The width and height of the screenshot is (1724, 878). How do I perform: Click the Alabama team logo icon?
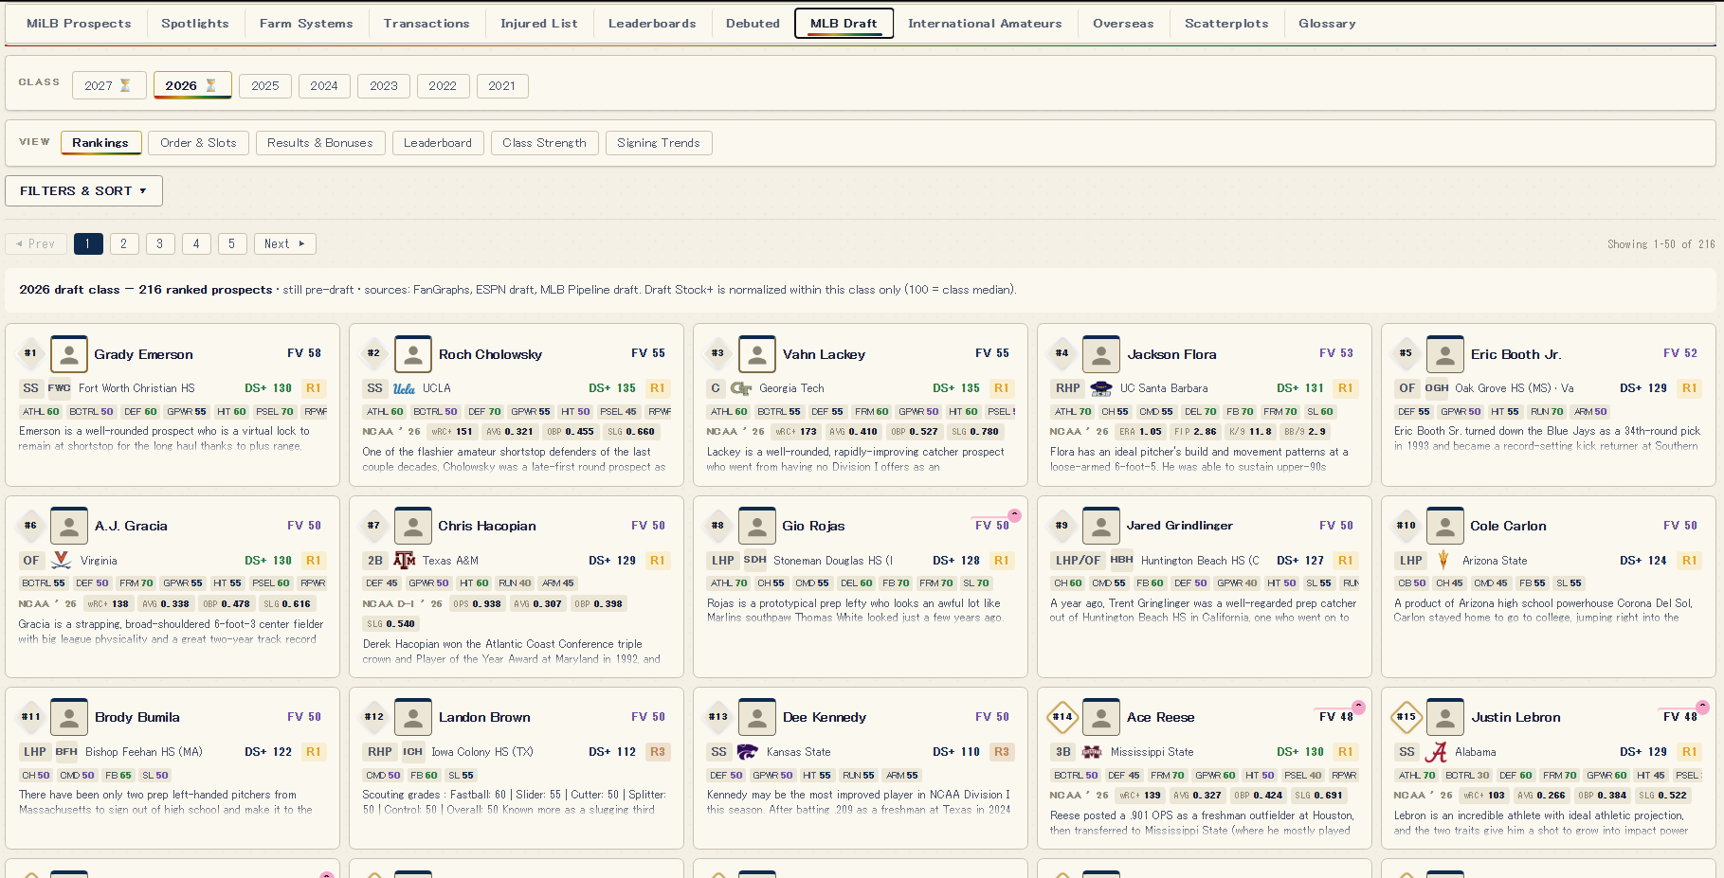tap(1436, 752)
